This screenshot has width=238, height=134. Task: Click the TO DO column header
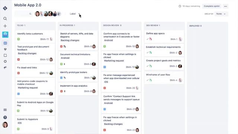pos(21,25)
